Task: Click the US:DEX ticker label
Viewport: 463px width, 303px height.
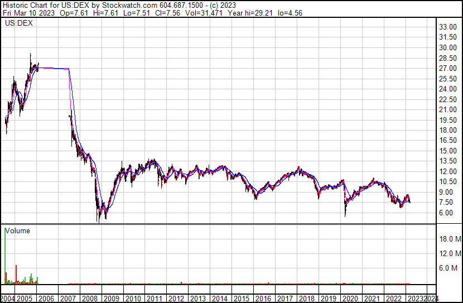Action: (x=19, y=23)
